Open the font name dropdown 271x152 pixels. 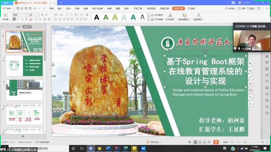pyautogui.click(x=28, y=15)
